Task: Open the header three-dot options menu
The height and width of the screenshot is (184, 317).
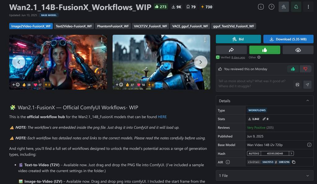Action: pos(308,7)
